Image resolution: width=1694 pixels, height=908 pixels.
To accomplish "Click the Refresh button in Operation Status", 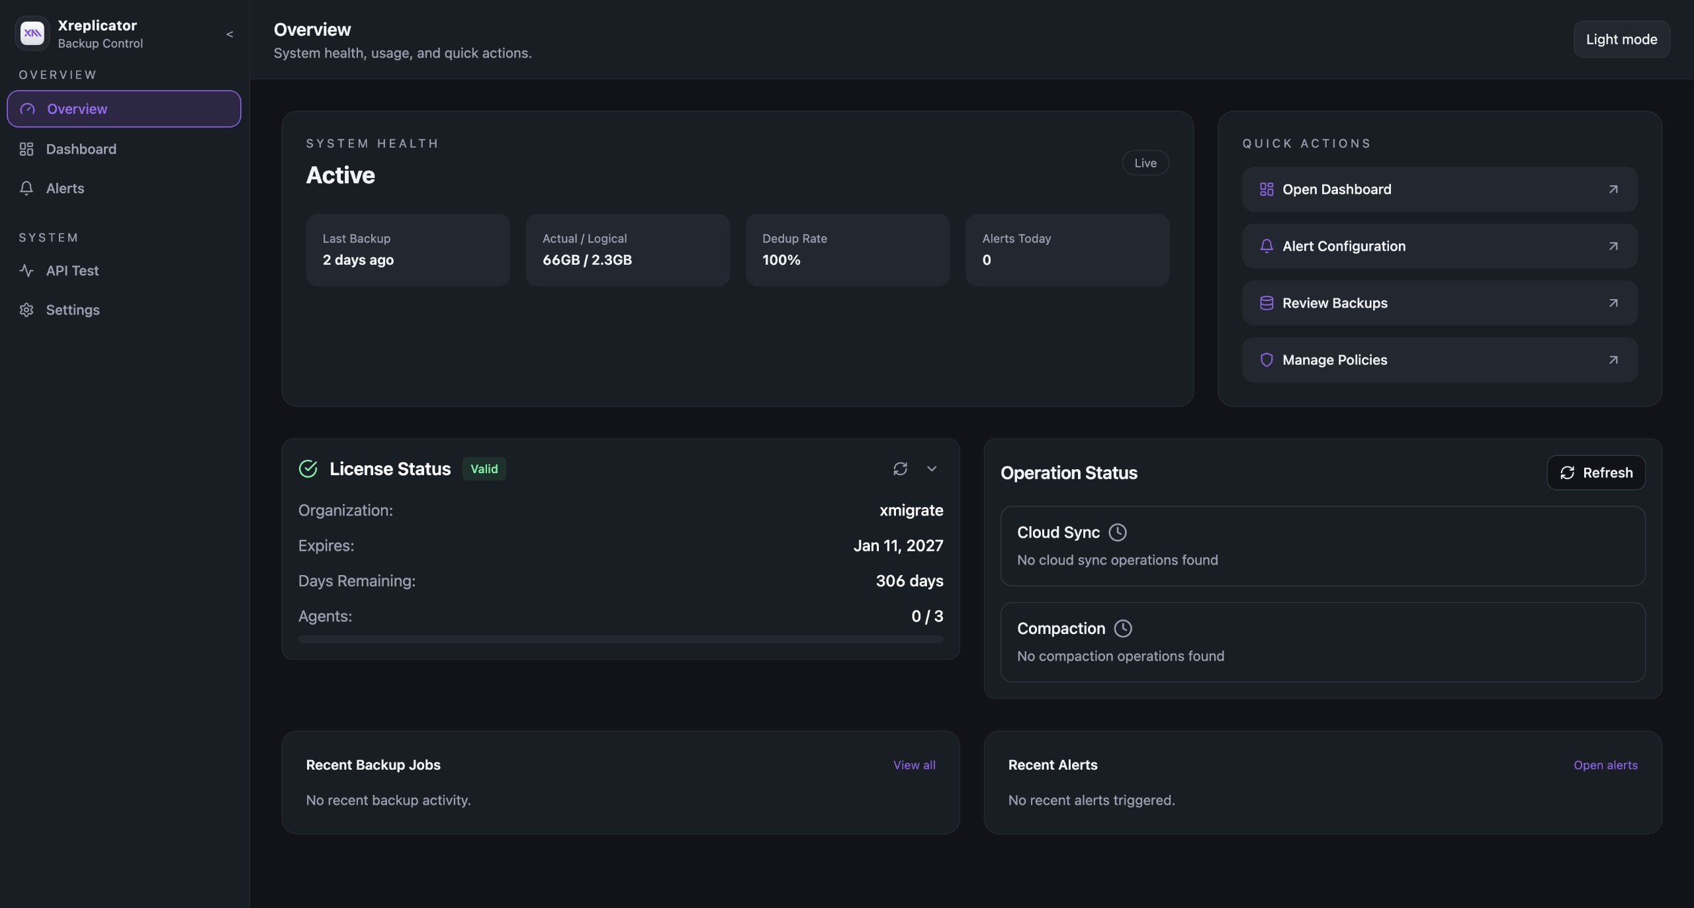I will [x=1596, y=472].
